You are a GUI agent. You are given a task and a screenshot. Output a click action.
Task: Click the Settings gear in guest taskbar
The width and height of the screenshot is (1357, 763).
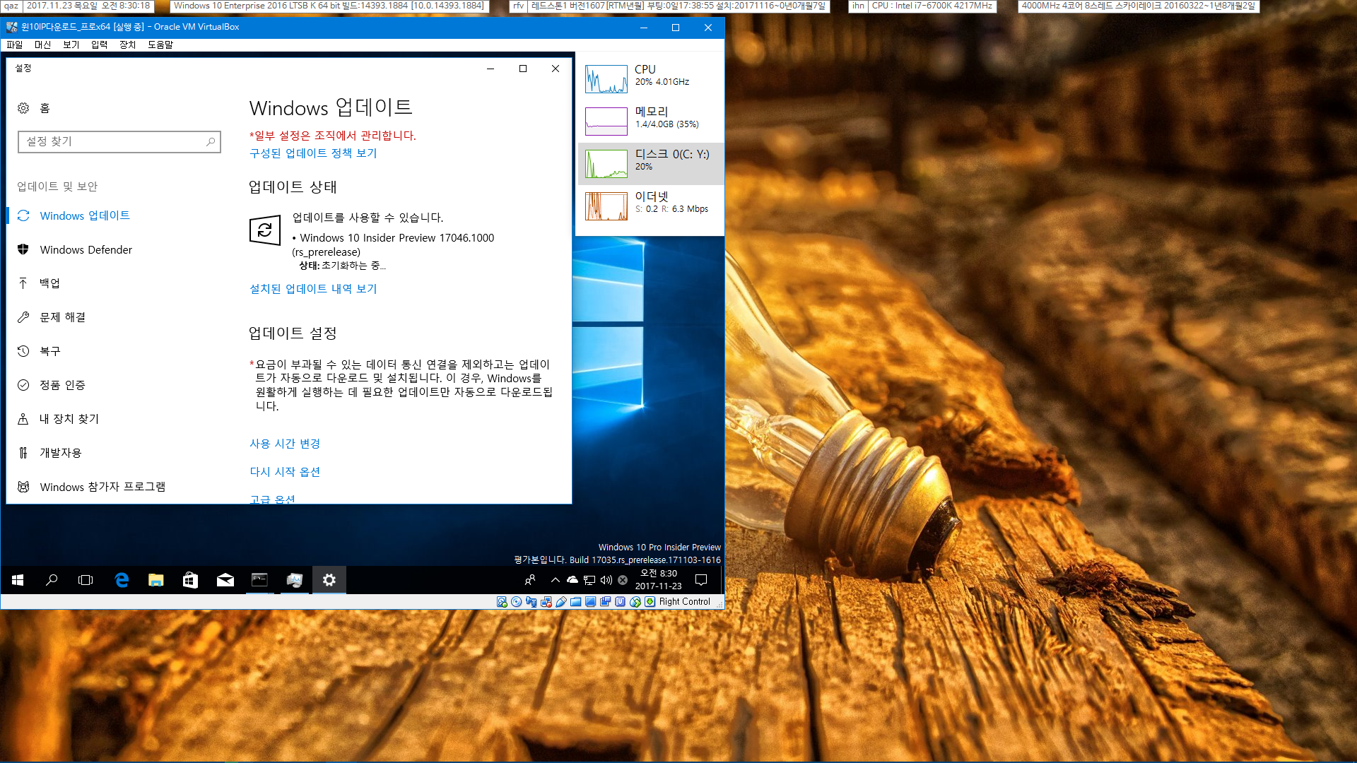329,580
